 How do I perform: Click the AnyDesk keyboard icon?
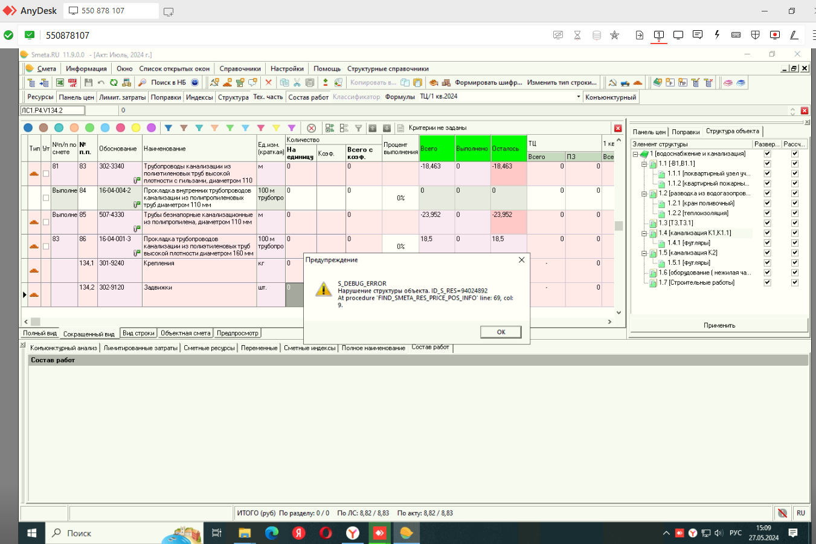point(736,34)
